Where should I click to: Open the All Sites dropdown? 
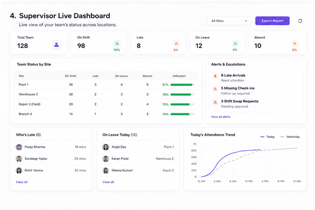(228, 21)
